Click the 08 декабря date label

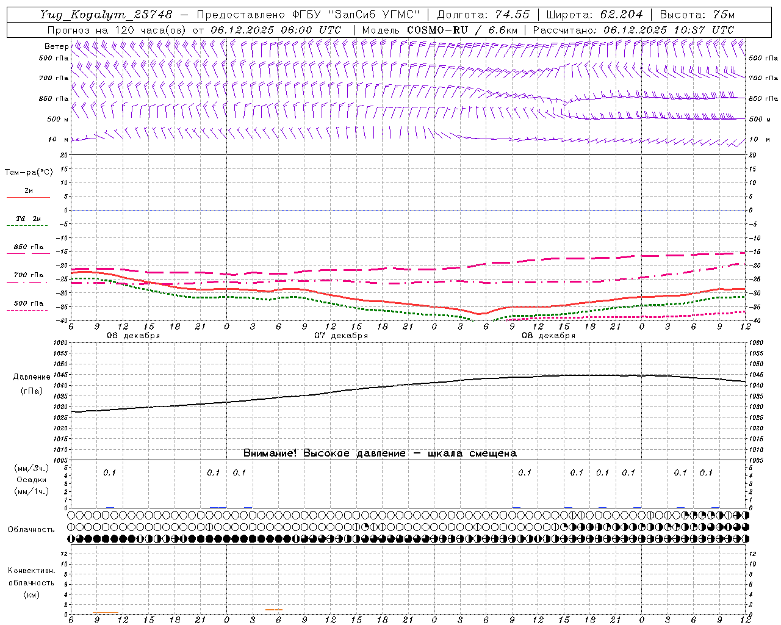pos(549,336)
